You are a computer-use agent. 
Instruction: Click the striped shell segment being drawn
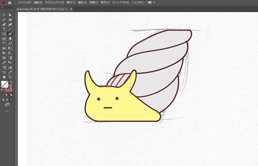[x=119, y=80]
